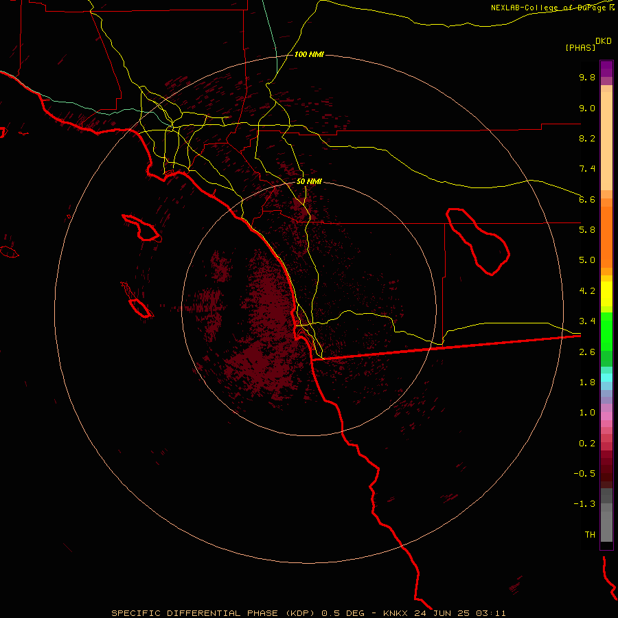Click the 1.8 scale value
The image size is (618, 618).
tap(587, 382)
